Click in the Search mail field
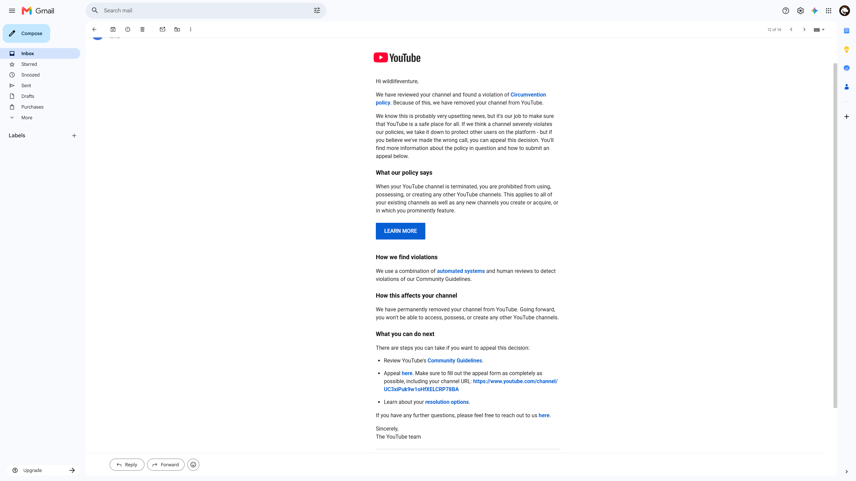Image resolution: width=856 pixels, height=481 pixels. click(x=206, y=10)
